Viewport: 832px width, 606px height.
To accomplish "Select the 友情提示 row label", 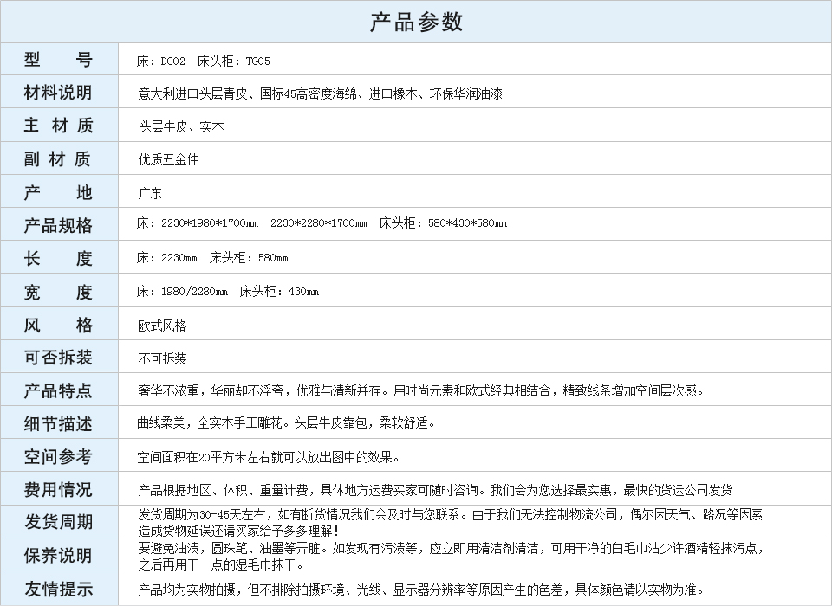I will 58,589.
